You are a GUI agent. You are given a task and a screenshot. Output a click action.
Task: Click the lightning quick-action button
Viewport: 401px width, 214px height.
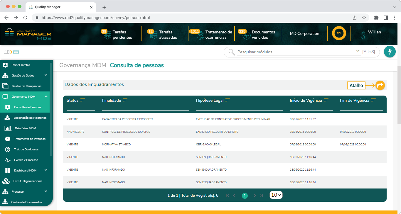click(x=390, y=52)
